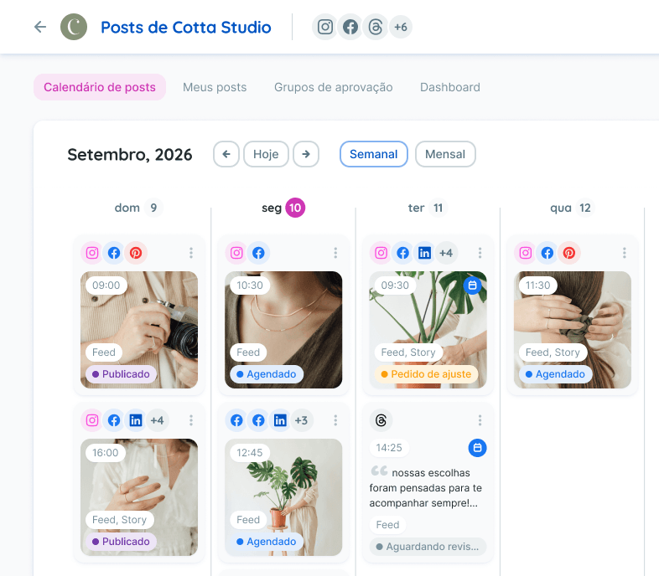Click the Posts de Cotta Studio title

click(x=186, y=28)
